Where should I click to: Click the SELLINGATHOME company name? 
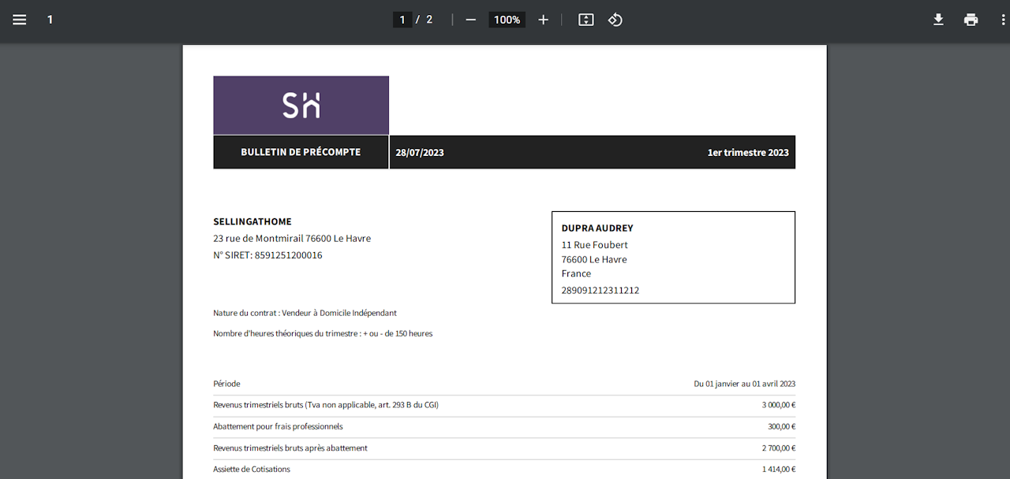(252, 221)
